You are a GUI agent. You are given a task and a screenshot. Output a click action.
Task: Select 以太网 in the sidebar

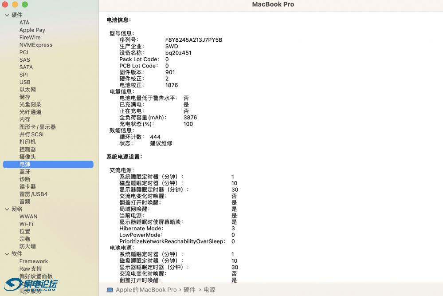point(27,90)
